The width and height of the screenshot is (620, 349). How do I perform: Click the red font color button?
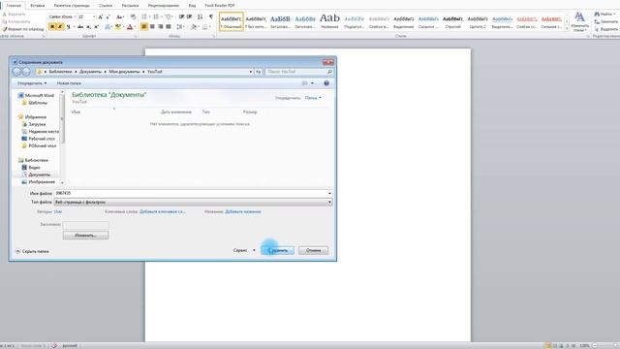129,26
